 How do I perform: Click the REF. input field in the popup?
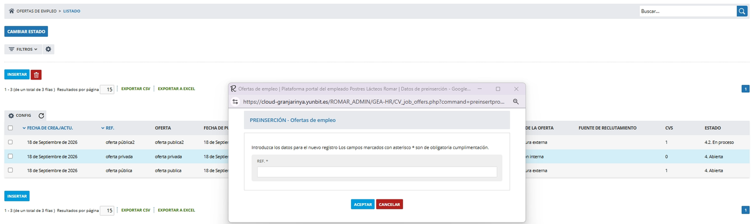(377, 172)
